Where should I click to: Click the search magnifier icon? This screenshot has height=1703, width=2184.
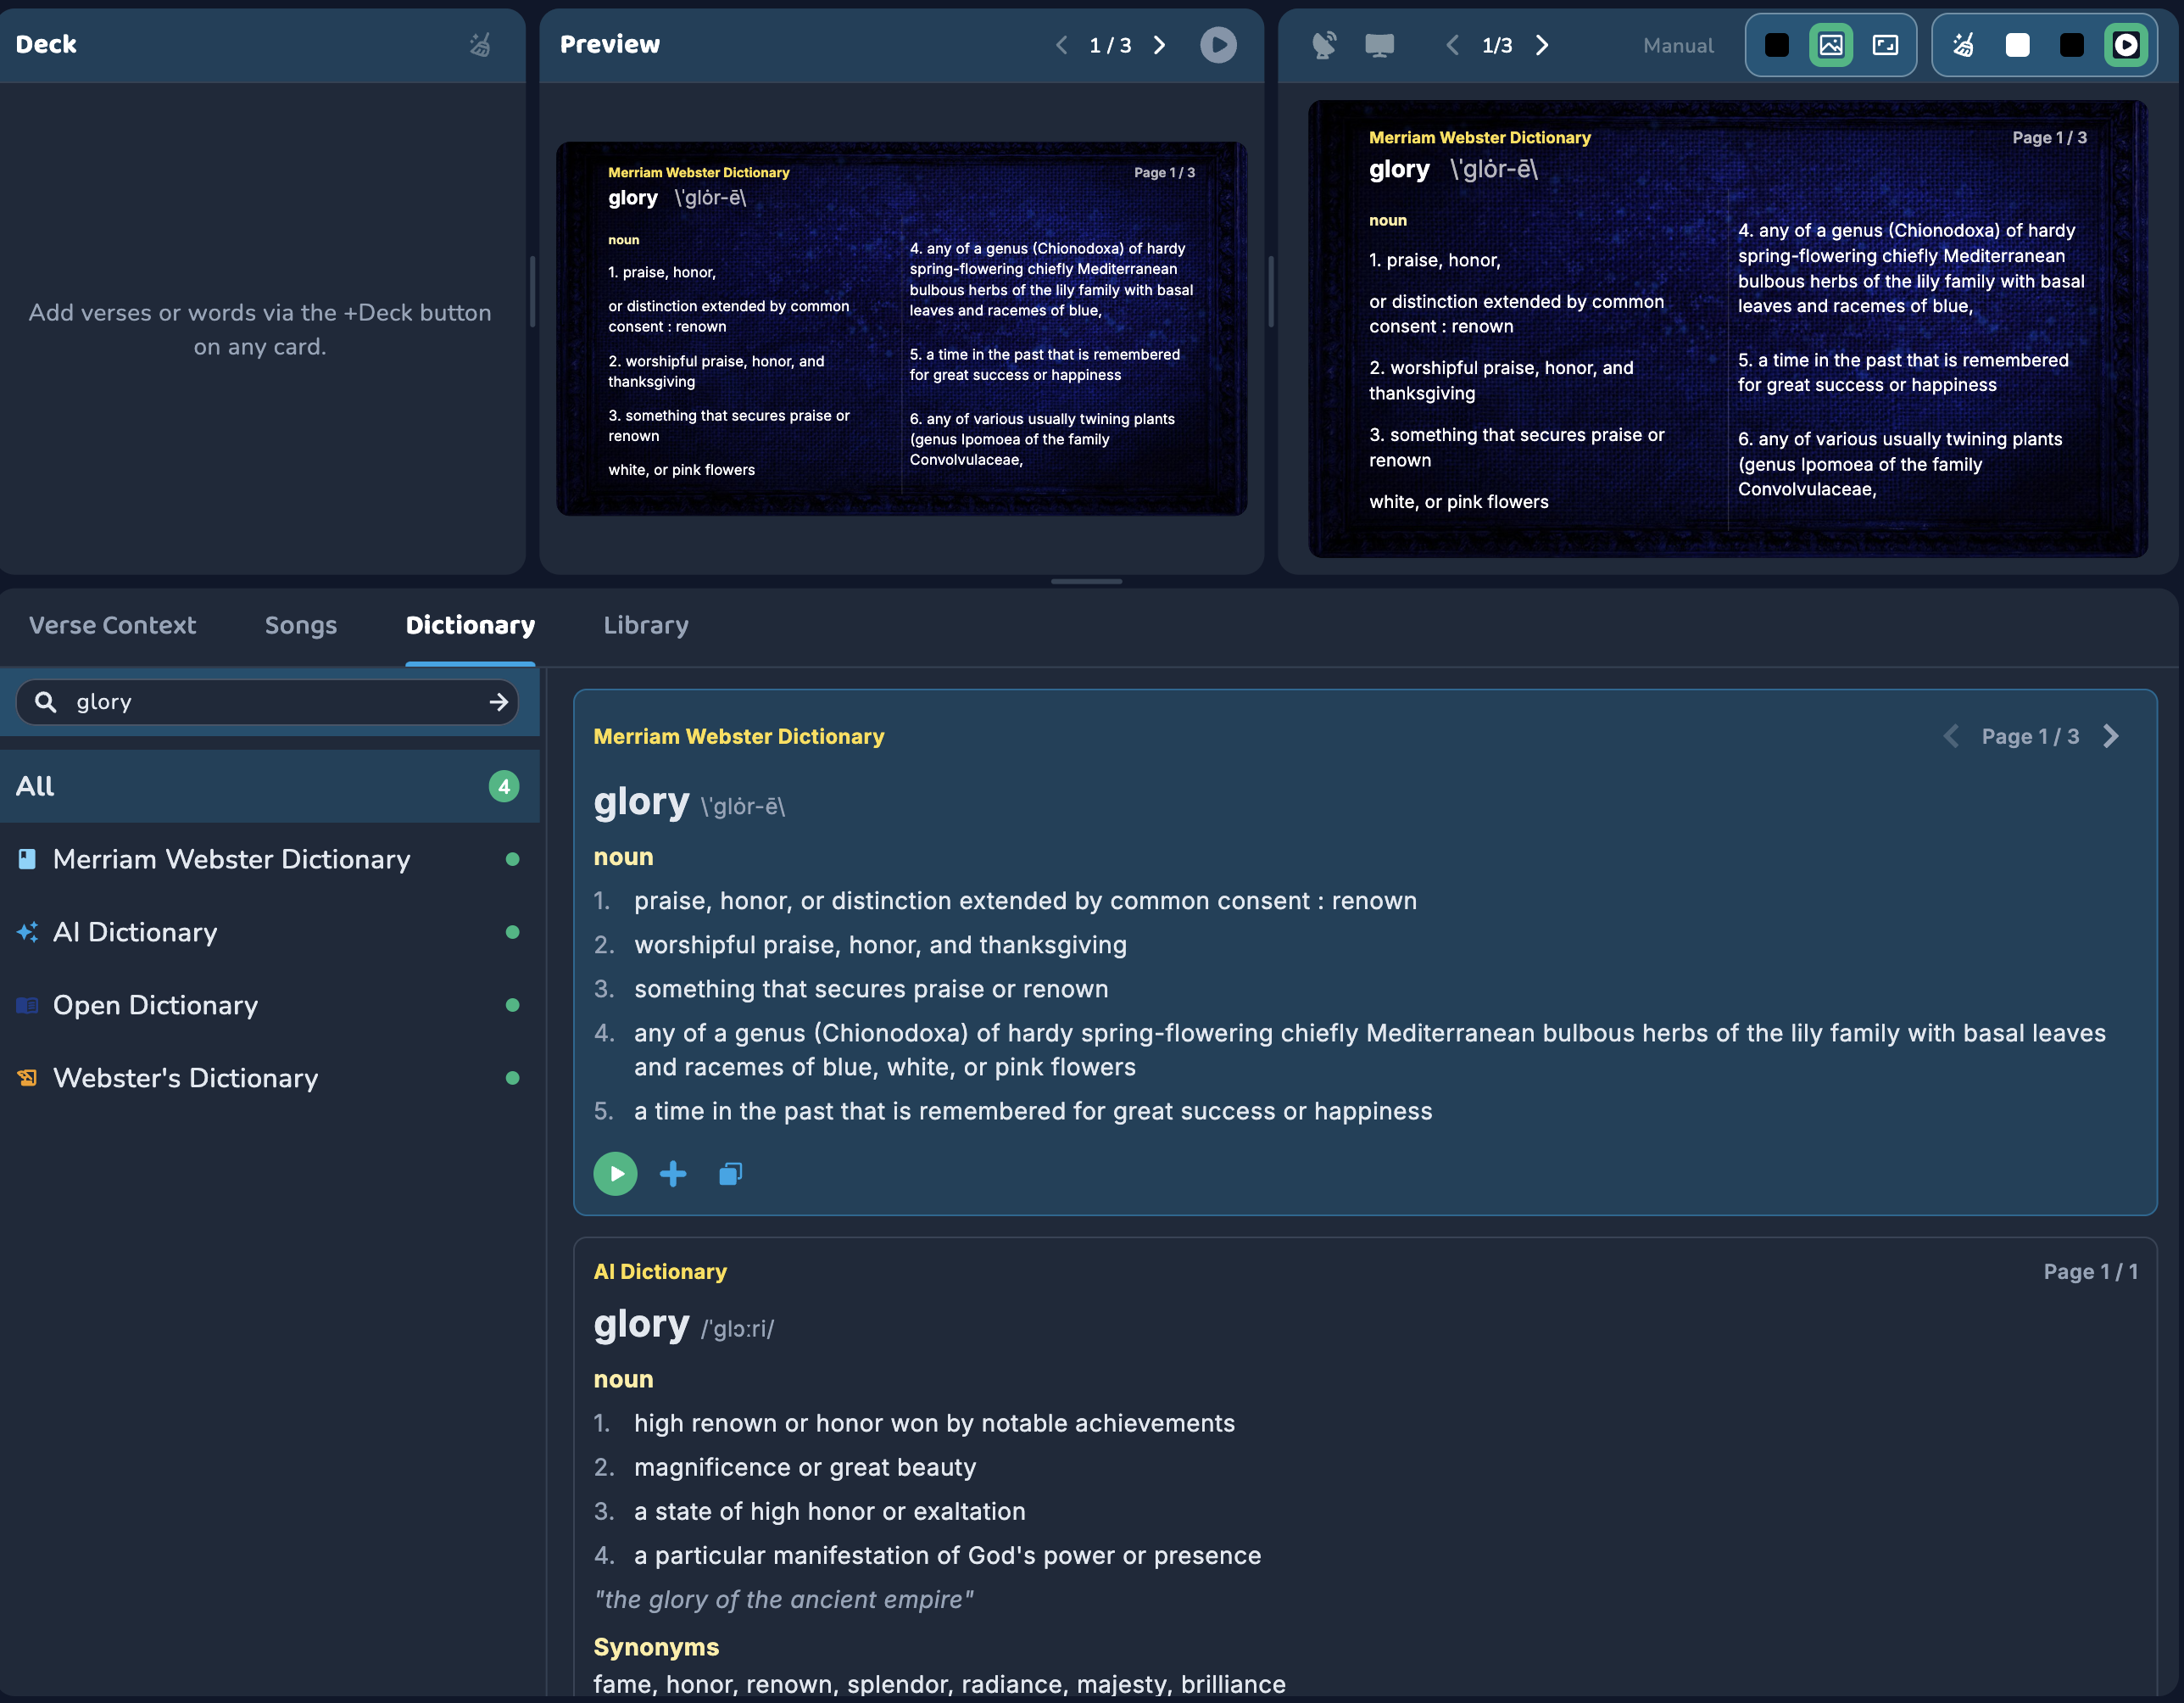tap(46, 702)
